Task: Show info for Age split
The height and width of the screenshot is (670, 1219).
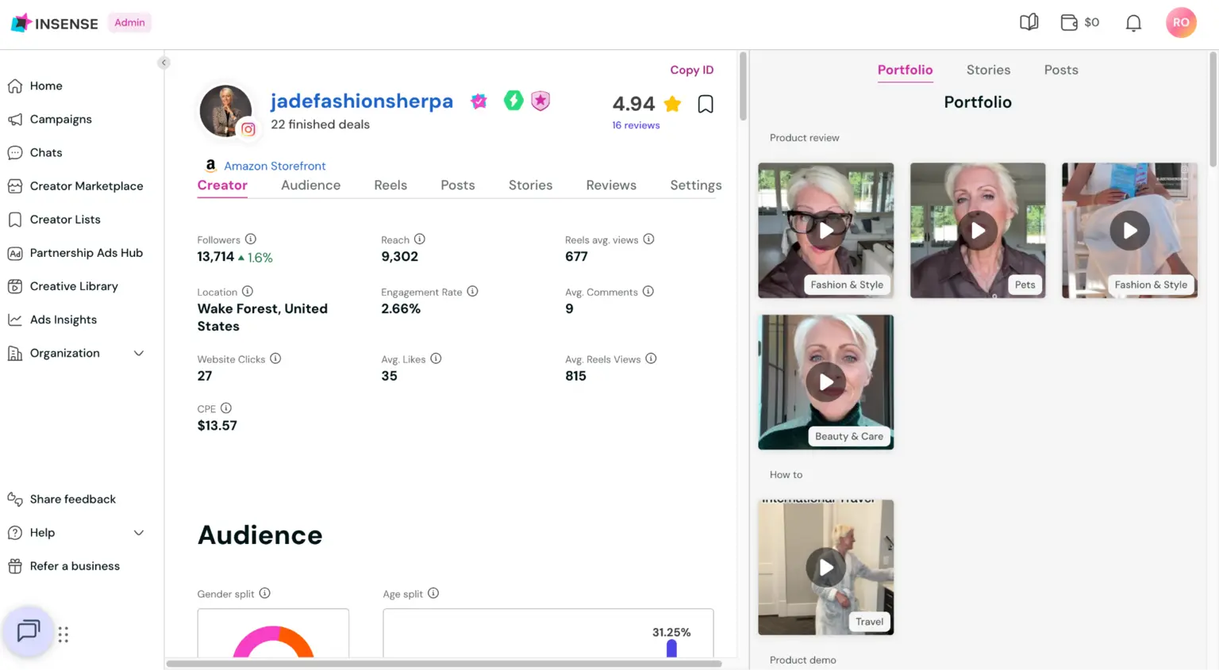Action: click(x=433, y=593)
